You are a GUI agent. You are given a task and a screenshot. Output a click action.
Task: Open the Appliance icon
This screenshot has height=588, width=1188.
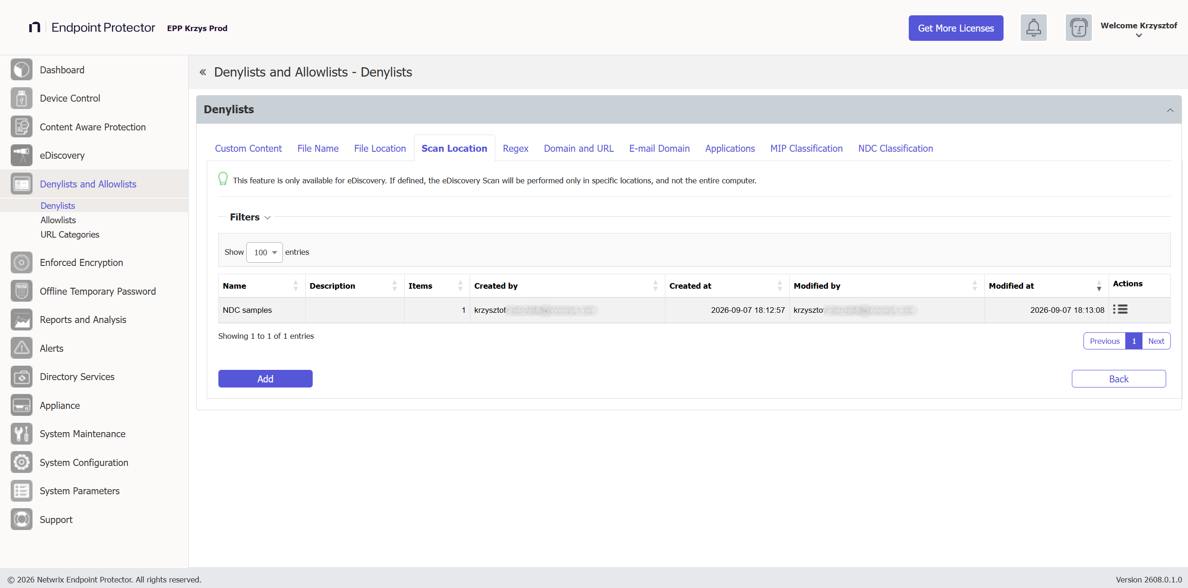click(21, 406)
